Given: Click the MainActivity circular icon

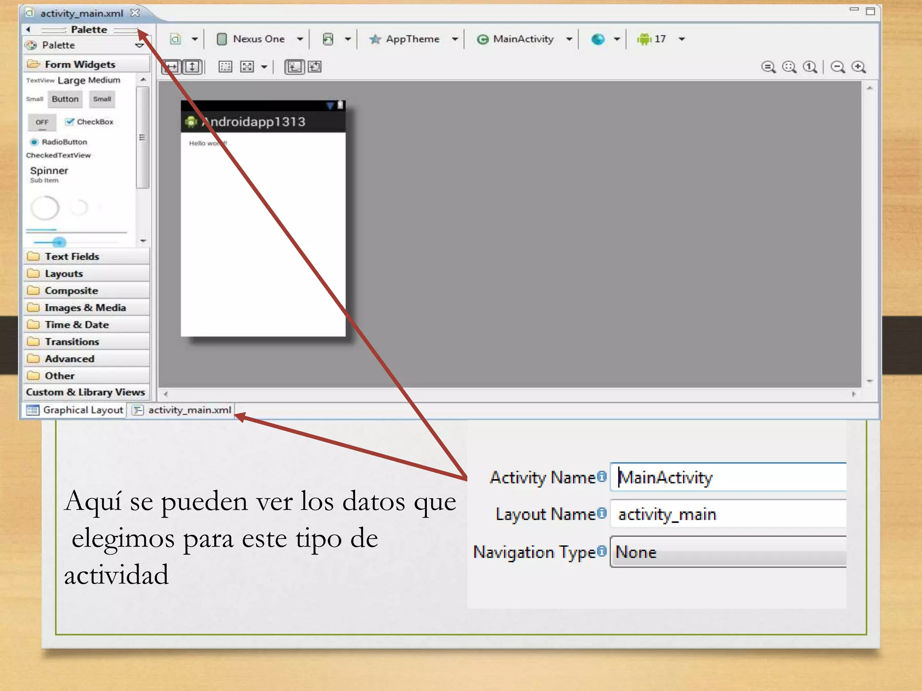Looking at the screenshot, I should (483, 40).
